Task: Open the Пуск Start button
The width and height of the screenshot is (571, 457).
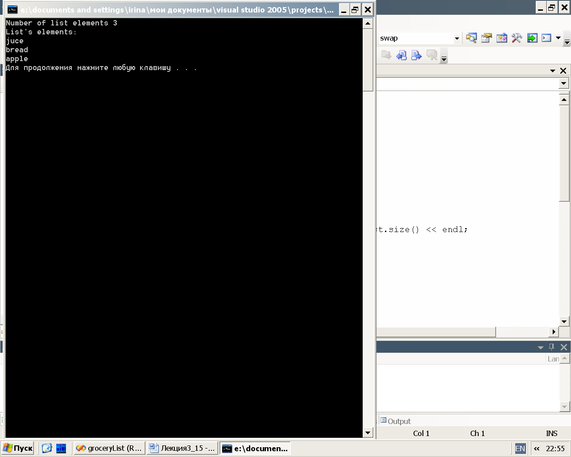Action: pyautogui.click(x=18, y=448)
